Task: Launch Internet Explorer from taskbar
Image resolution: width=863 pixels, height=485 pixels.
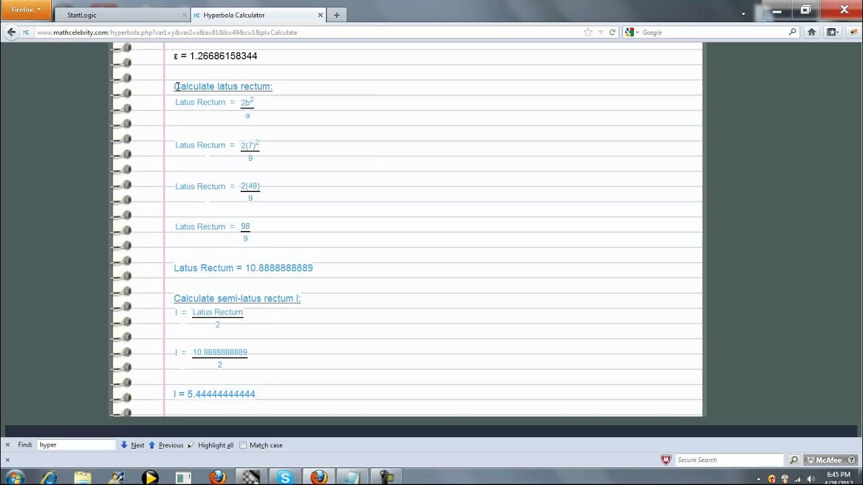Action: tap(49, 478)
